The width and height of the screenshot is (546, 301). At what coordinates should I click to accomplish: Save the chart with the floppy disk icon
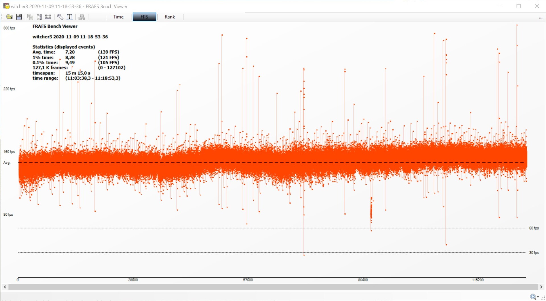tap(19, 17)
